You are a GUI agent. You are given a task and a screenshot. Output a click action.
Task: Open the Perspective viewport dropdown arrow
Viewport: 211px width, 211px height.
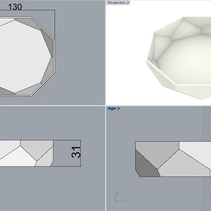tap(128, 3)
